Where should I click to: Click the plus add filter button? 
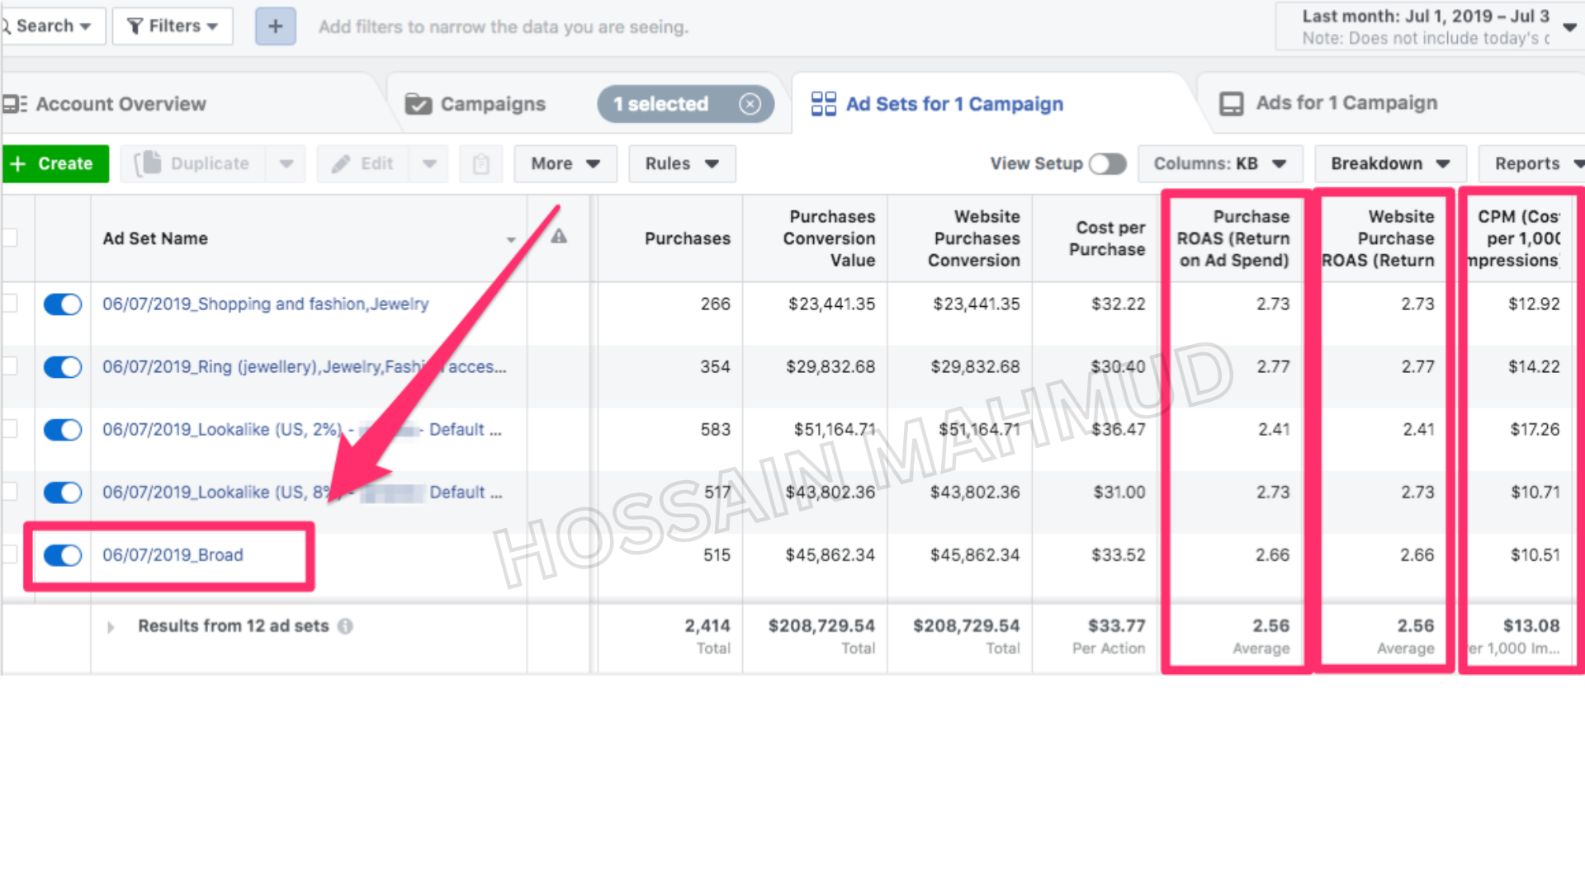pyautogui.click(x=276, y=26)
